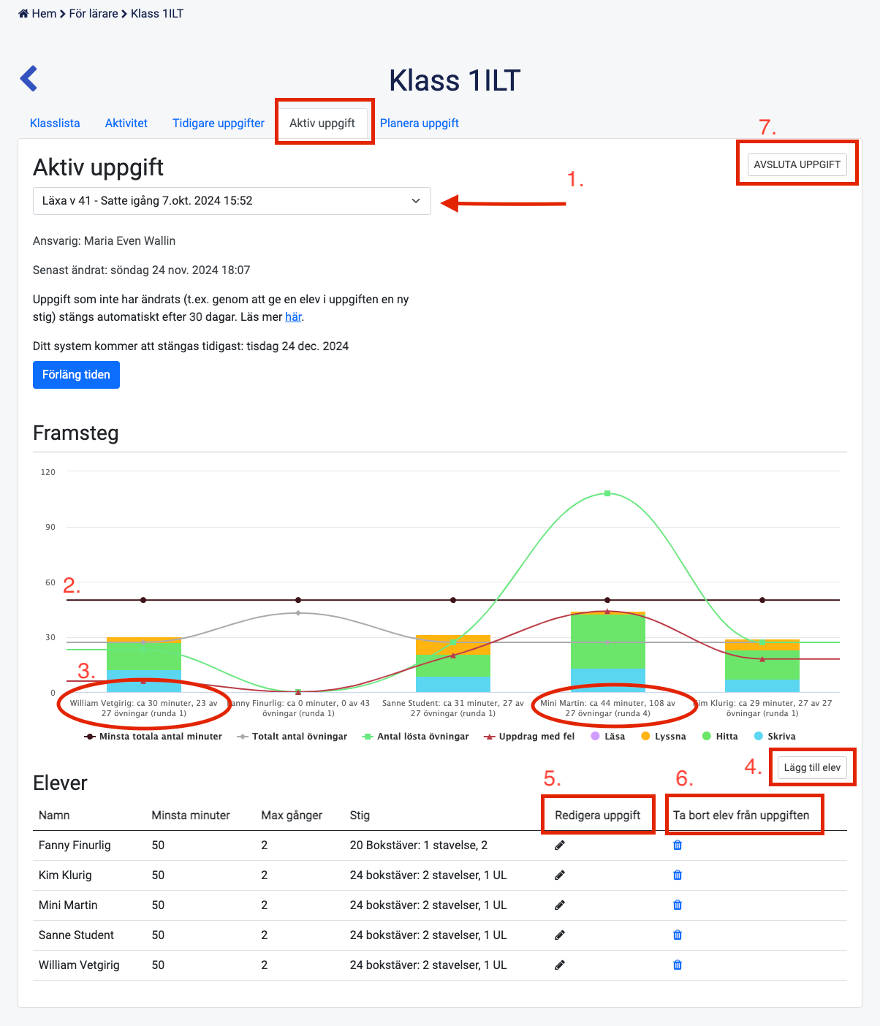Hide the Skriva series in legend

click(774, 737)
